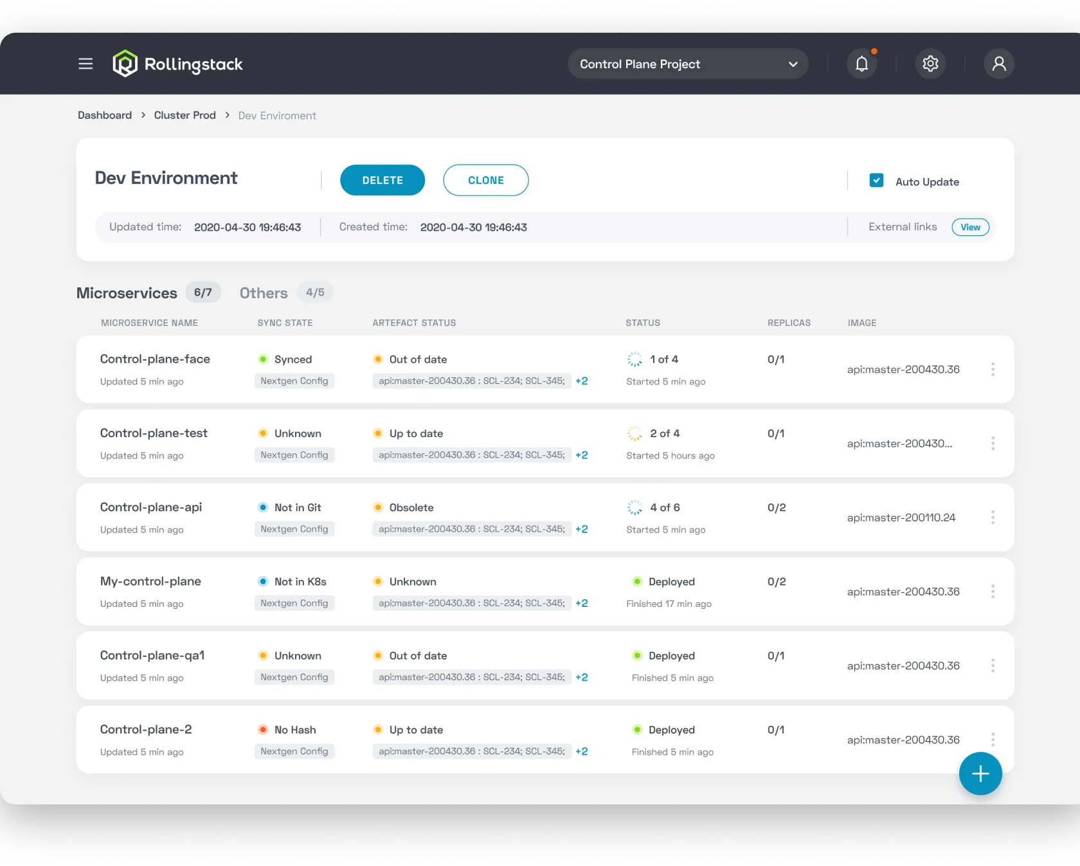
Task: Open the settings gear
Action: pos(930,64)
